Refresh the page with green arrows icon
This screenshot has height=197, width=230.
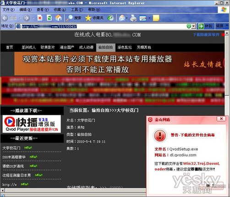click(x=49, y=18)
